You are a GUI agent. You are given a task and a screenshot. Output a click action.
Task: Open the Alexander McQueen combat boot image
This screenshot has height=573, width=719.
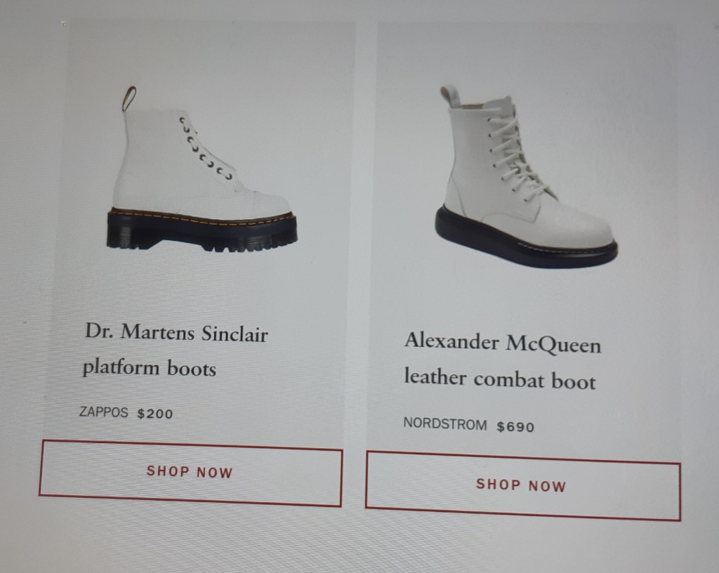pyautogui.click(x=525, y=176)
